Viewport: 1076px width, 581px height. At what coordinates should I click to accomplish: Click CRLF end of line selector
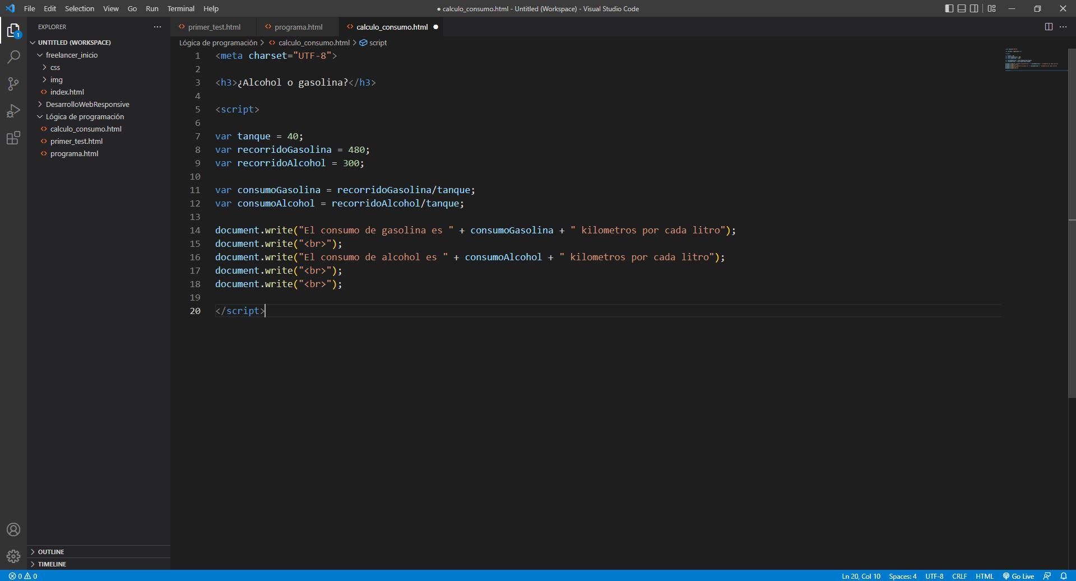959,576
